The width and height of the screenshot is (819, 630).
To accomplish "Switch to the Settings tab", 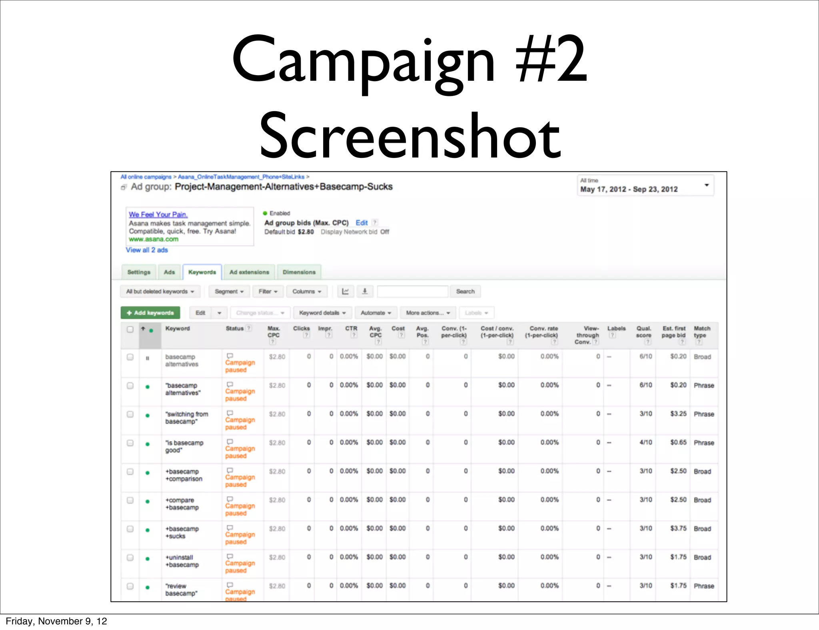I will [x=139, y=272].
